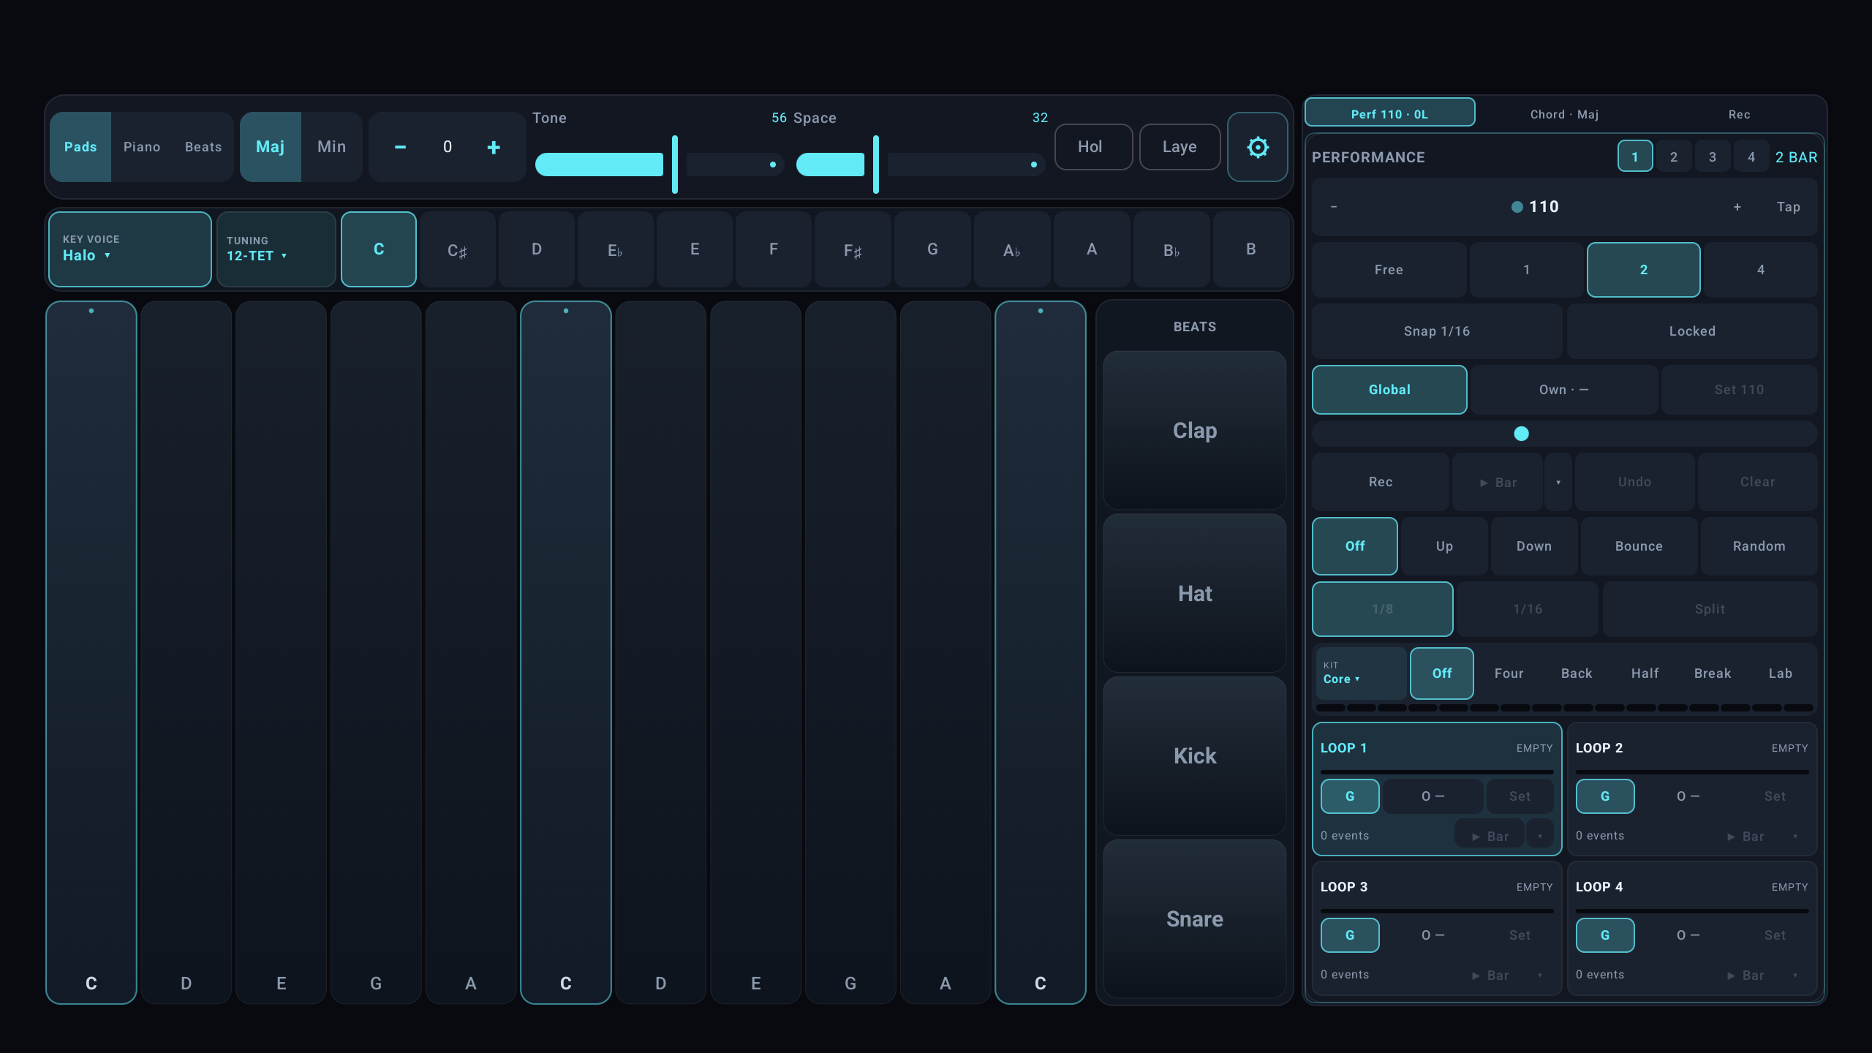
Task: Toggle the Layer button
Action: [x=1180, y=147]
